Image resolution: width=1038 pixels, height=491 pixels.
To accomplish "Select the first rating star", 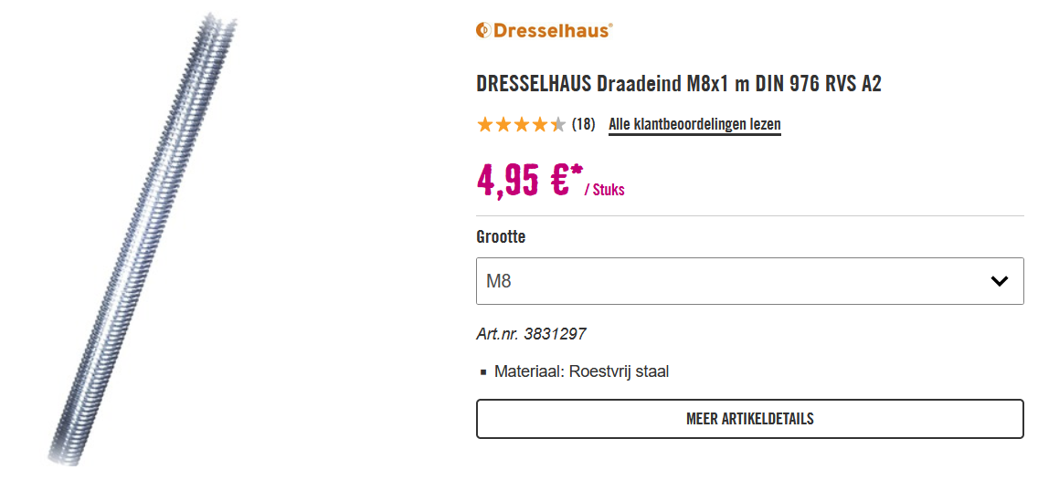I will (x=484, y=124).
